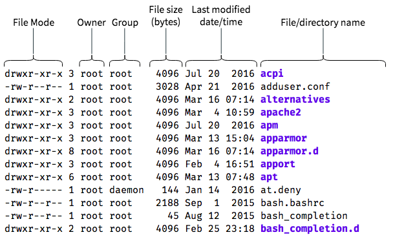Click the -rw-r--r-- mode of adduser.conf row
Screen dimensions: 393x239
click(34, 87)
